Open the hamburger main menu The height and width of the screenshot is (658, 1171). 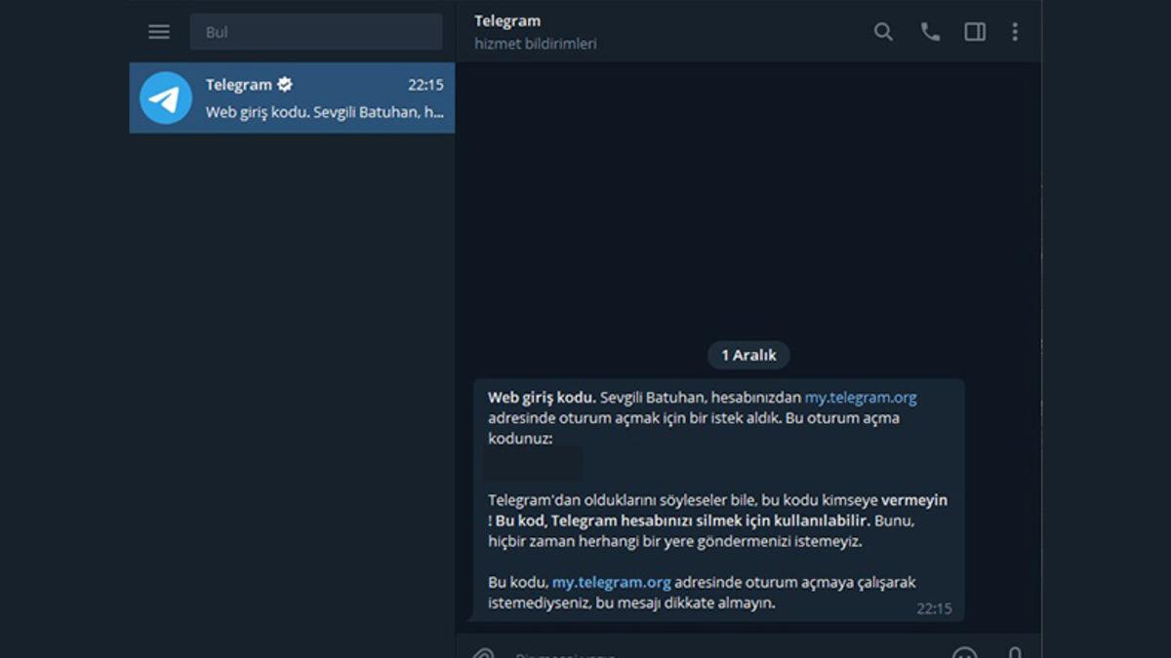coord(159,32)
